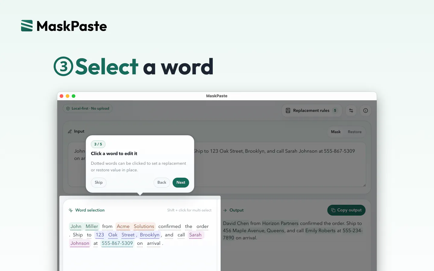Select the word Sarah
Screen dimensions: 434x271
(x=195, y=235)
